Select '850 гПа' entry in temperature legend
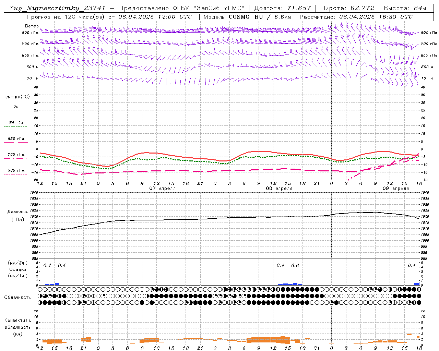This screenshot has width=439, height=351. click(x=16, y=139)
